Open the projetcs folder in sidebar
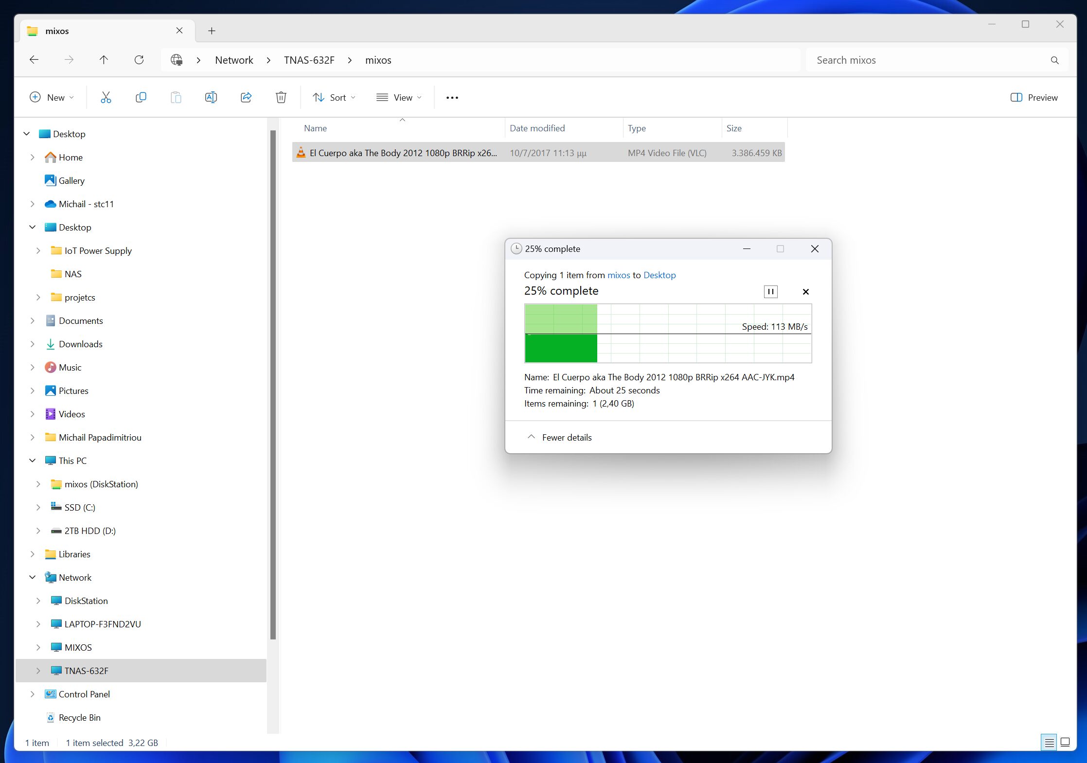 point(73,297)
